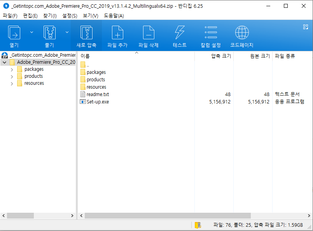Viewport: 313px width, 231px height.
Task: Collapse the Adobe_Premiere_Pro_CC folder in tree
Action: 4,63
